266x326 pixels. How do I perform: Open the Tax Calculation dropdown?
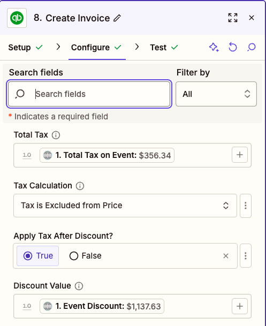coord(125,206)
